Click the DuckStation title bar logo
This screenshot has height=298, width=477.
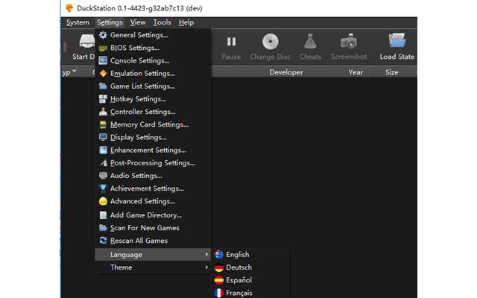click(69, 8)
